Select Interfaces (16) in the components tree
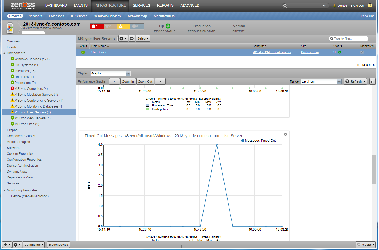This screenshot has width=379, height=250. point(25,71)
